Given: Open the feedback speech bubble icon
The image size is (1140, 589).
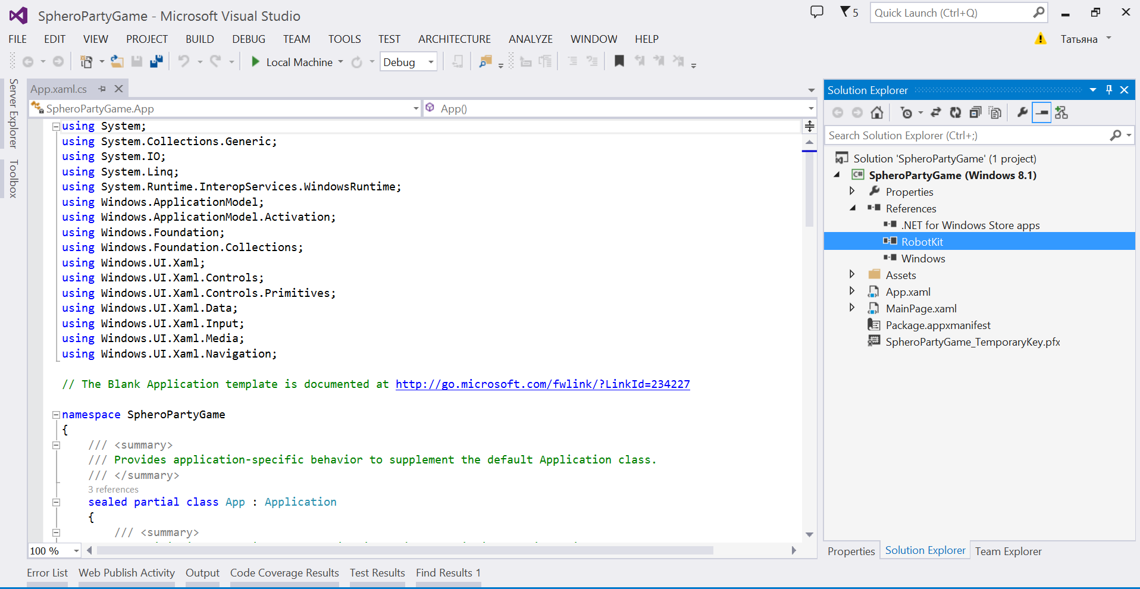Looking at the screenshot, I should [817, 12].
